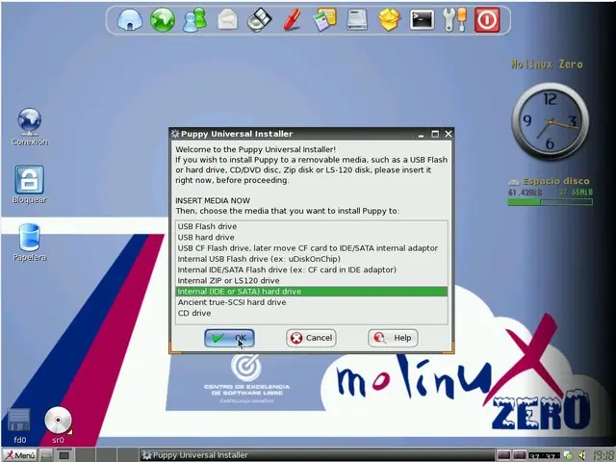The image size is (616, 462).
Task: Select Internal USB Flash drive (uDiskOnChip)
Action: coord(312,259)
